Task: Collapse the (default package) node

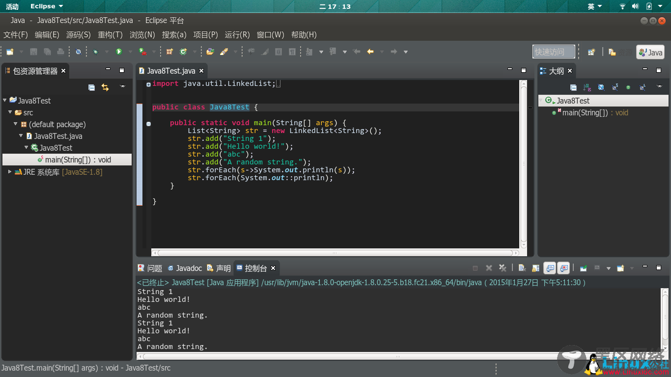Action: (x=16, y=124)
